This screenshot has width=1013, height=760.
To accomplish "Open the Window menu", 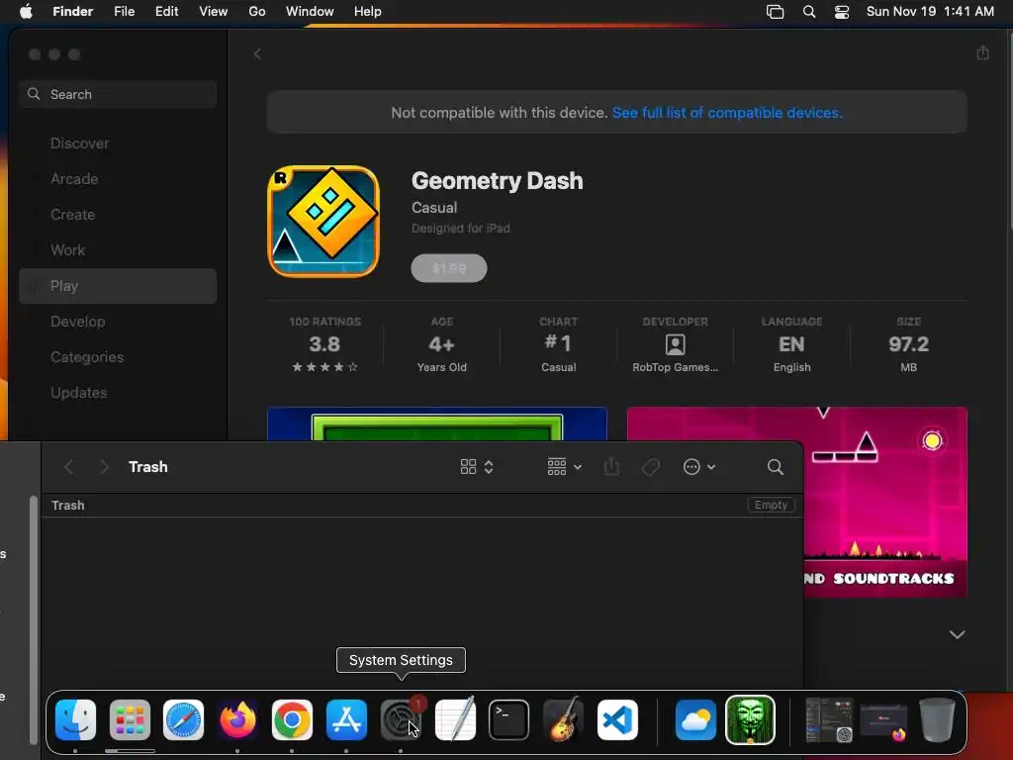I will pos(310,12).
